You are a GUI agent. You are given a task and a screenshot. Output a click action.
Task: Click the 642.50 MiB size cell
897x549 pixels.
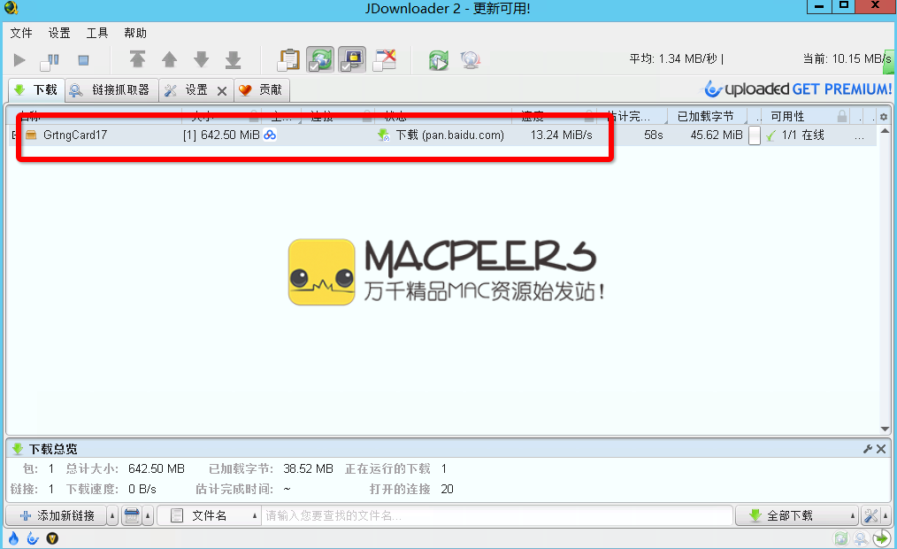[221, 135]
